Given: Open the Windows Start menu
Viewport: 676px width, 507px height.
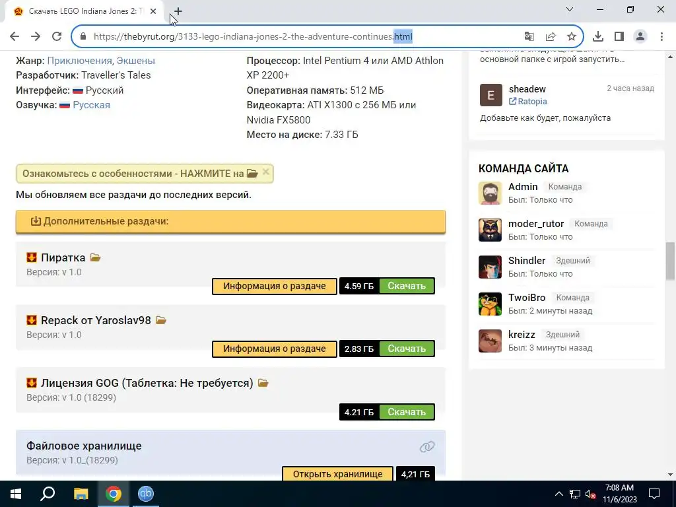Looking at the screenshot, I should click(16, 494).
